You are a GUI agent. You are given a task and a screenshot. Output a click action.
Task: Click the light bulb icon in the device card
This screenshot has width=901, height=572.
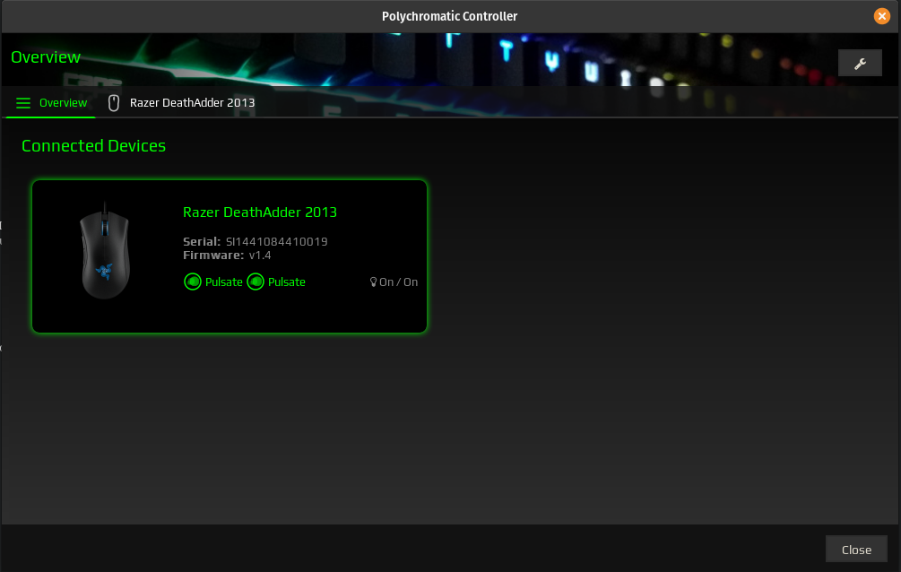pyautogui.click(x=373, y=282)
